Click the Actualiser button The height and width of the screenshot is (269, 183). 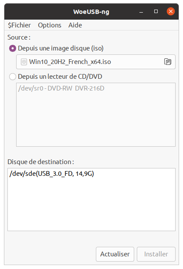pos(115,254)
